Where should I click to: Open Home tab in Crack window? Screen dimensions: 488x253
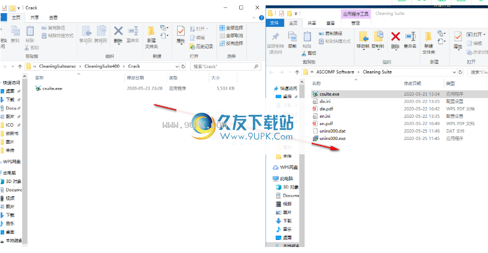pos(16,18)
